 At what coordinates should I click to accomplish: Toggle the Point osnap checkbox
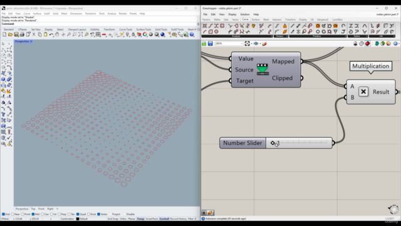point(23,214)
